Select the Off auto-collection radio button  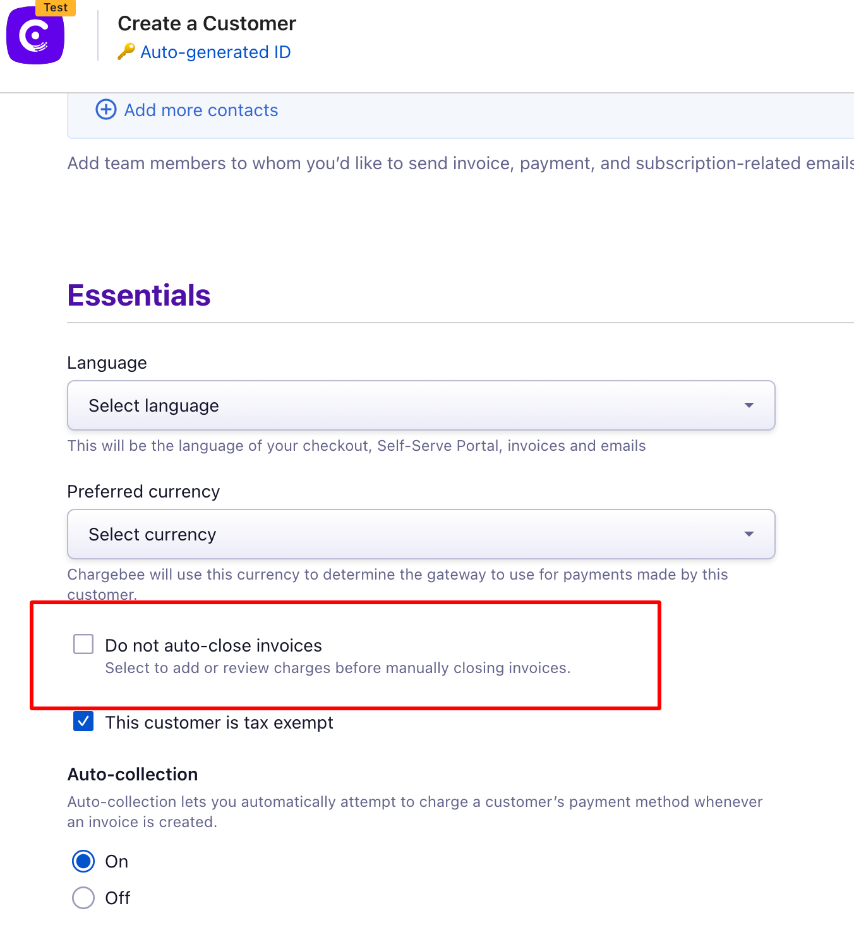(83, 898)
